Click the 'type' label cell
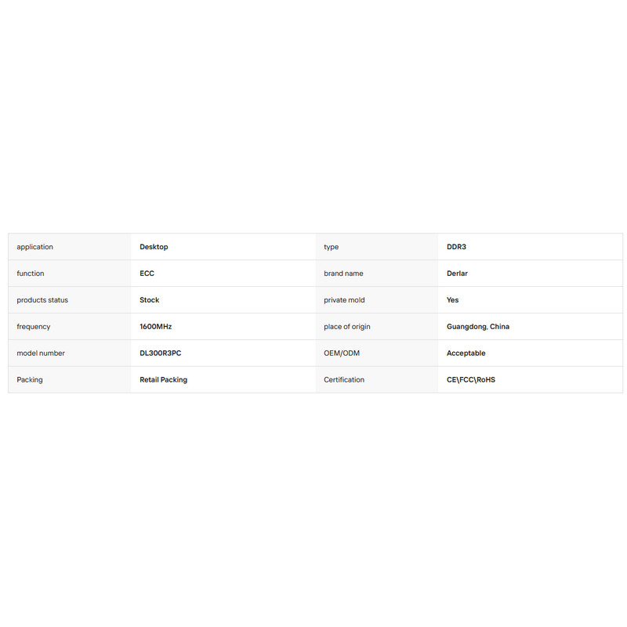 (377, 247)
